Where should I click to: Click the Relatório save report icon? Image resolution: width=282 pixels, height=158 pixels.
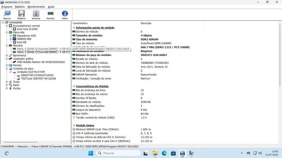coord(21,15)
